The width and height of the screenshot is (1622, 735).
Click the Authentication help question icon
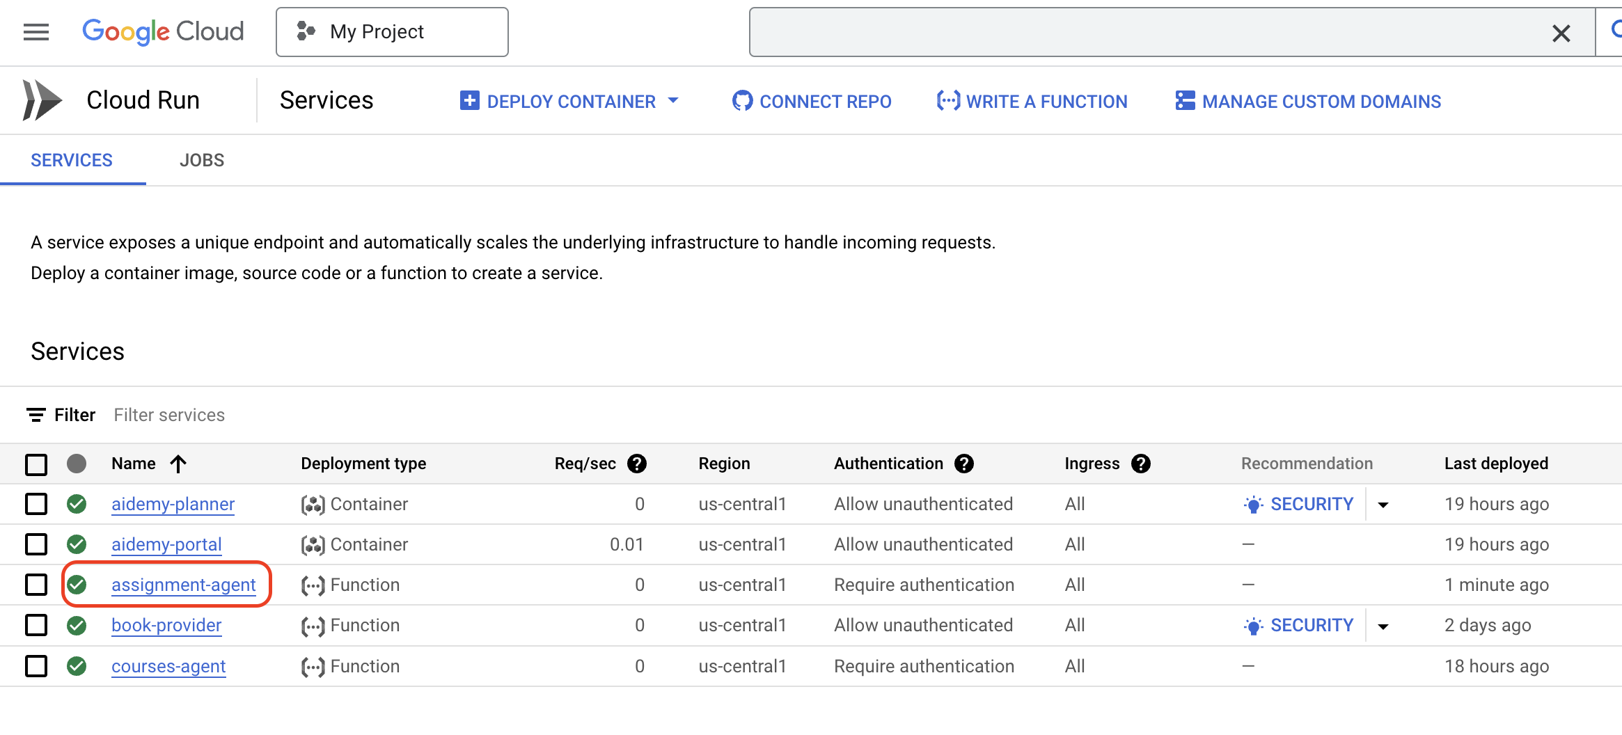(x=964, y=464)
